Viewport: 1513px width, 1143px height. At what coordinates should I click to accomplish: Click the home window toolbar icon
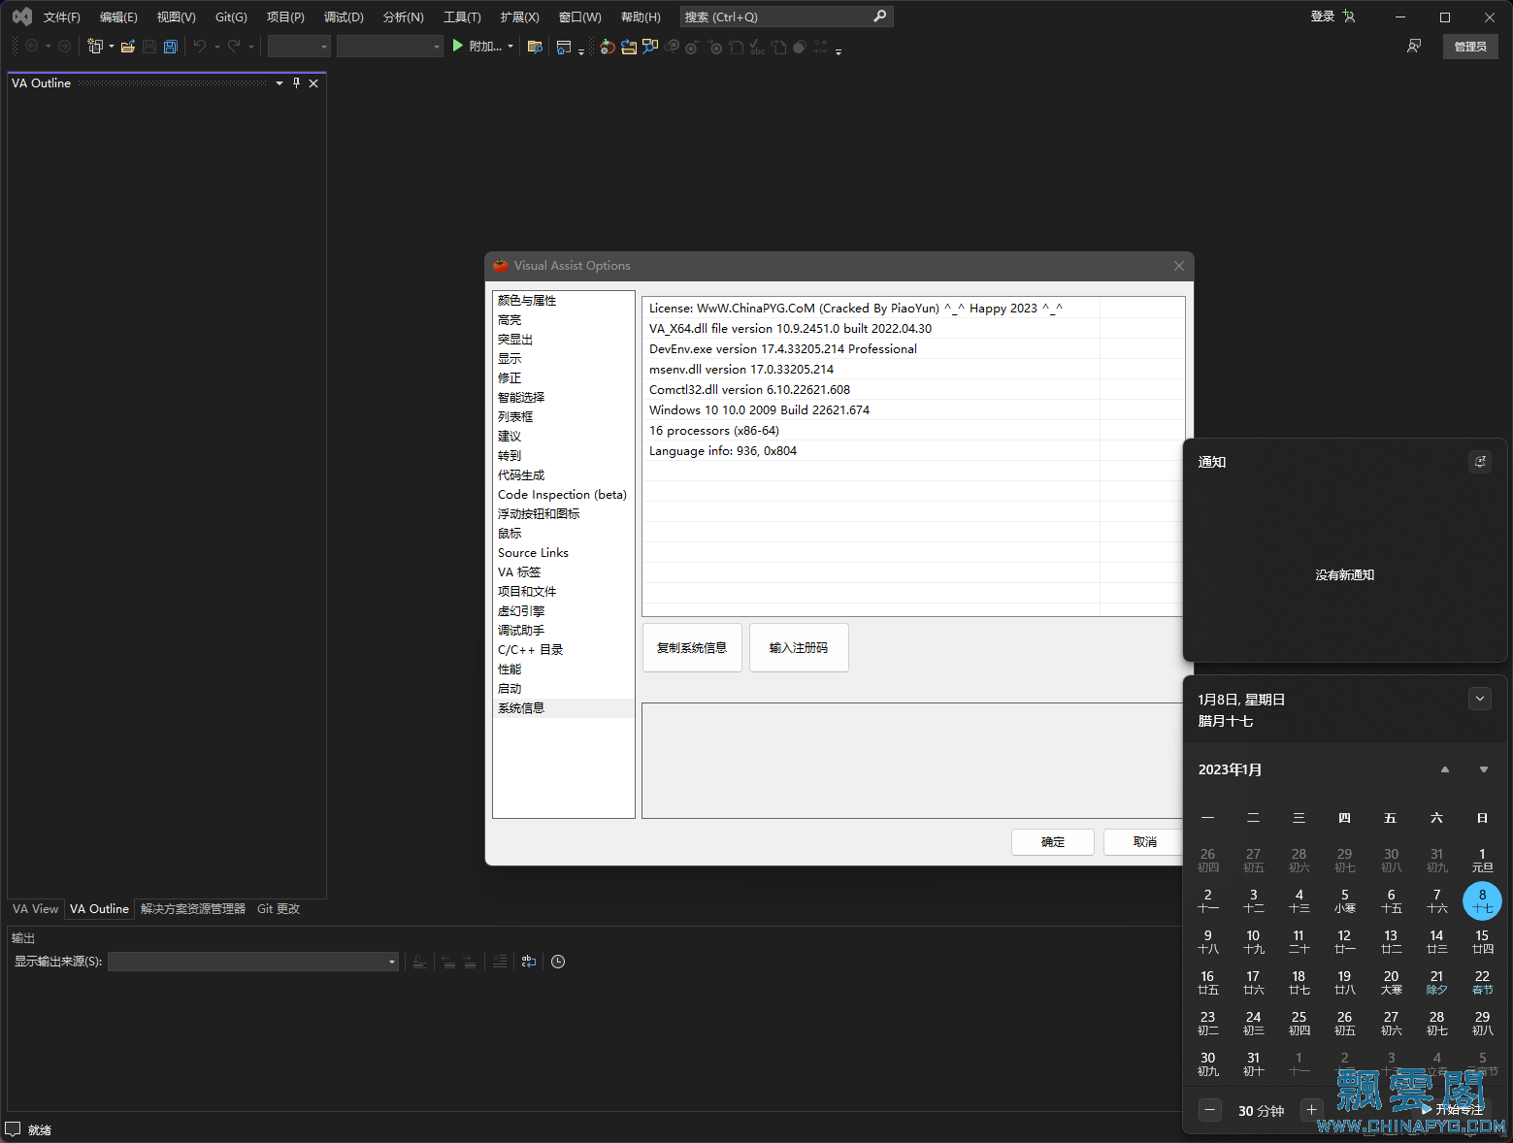[564, 46]
